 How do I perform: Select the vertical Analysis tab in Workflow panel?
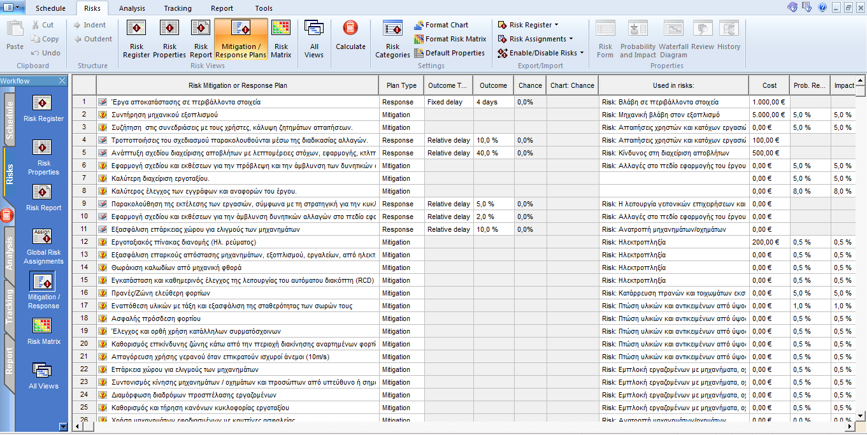pyautogui.click(x=9, y=253)
